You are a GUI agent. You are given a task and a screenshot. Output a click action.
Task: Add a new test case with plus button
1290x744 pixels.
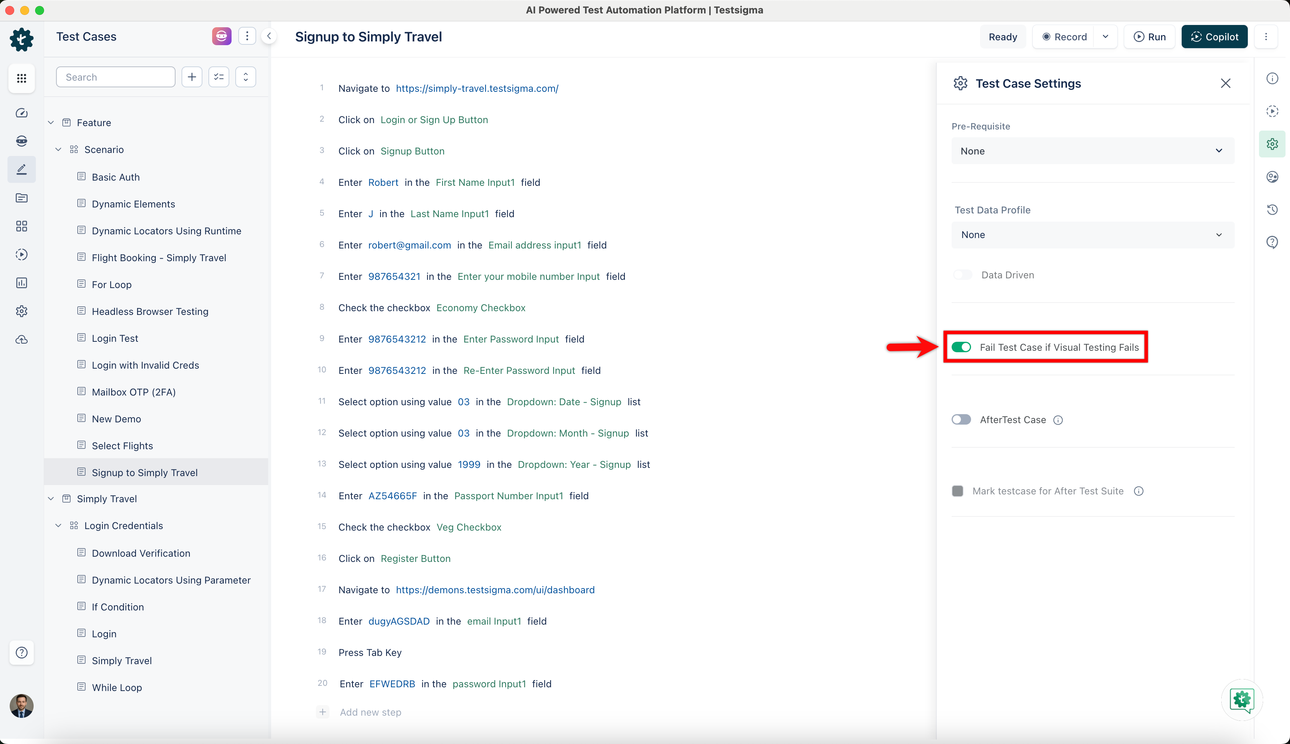(192, 77)
